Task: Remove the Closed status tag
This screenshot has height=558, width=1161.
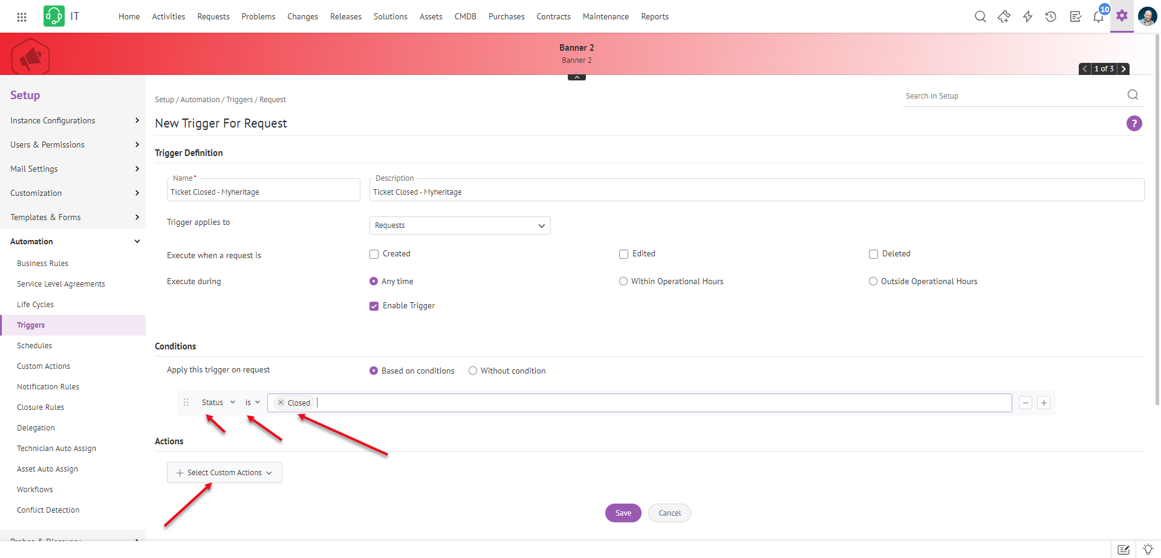Action: [281, 403]
